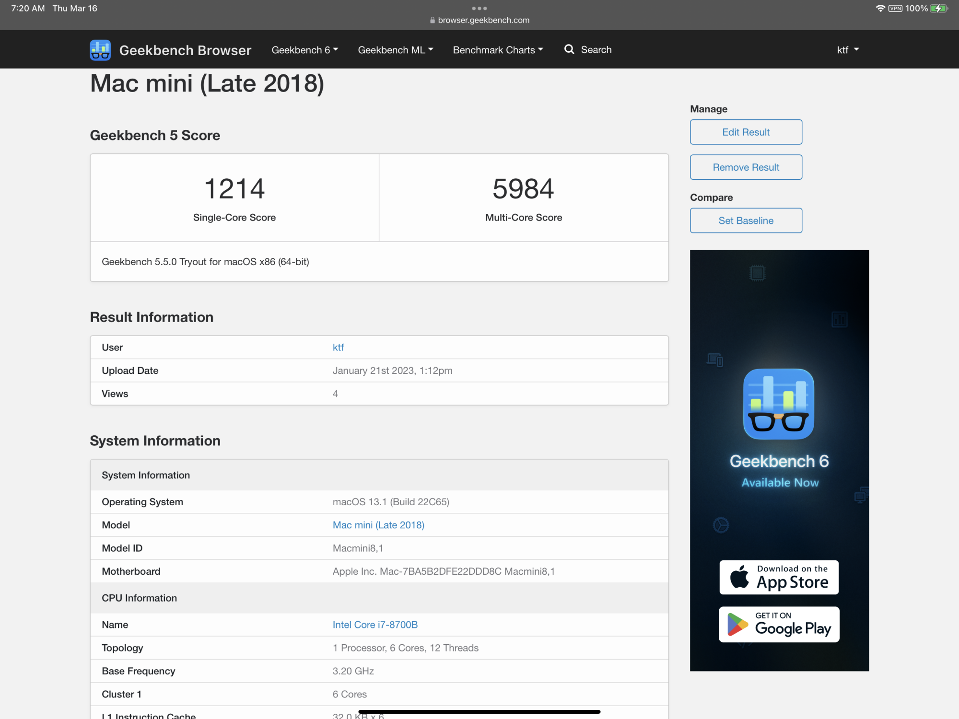The image size is (959, 719).
Task: Tap the browser.geekbench.com address field
Action: pos(483,20)
